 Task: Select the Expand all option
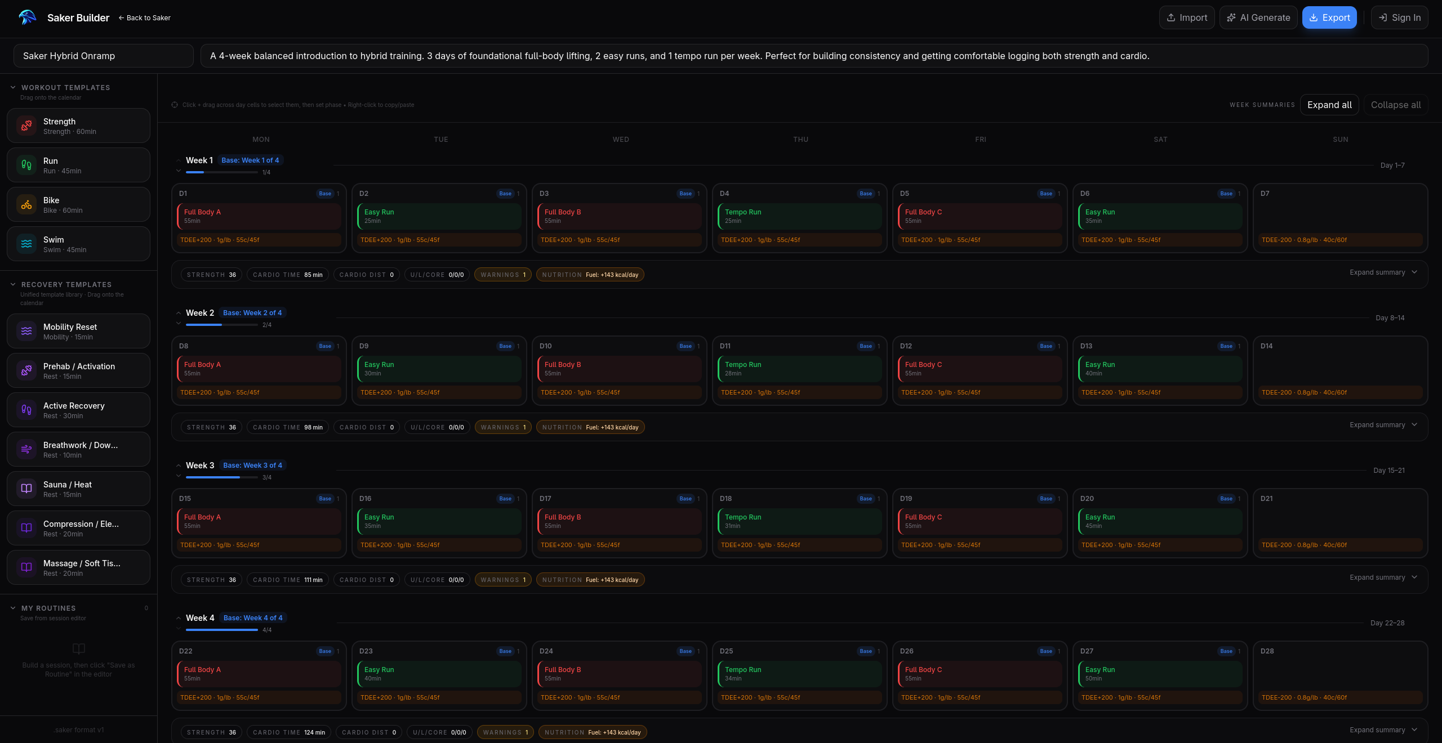click(x=1329, y=105)
